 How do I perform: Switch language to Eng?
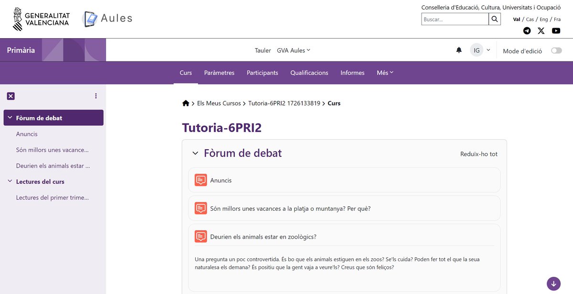coord(544,20)
